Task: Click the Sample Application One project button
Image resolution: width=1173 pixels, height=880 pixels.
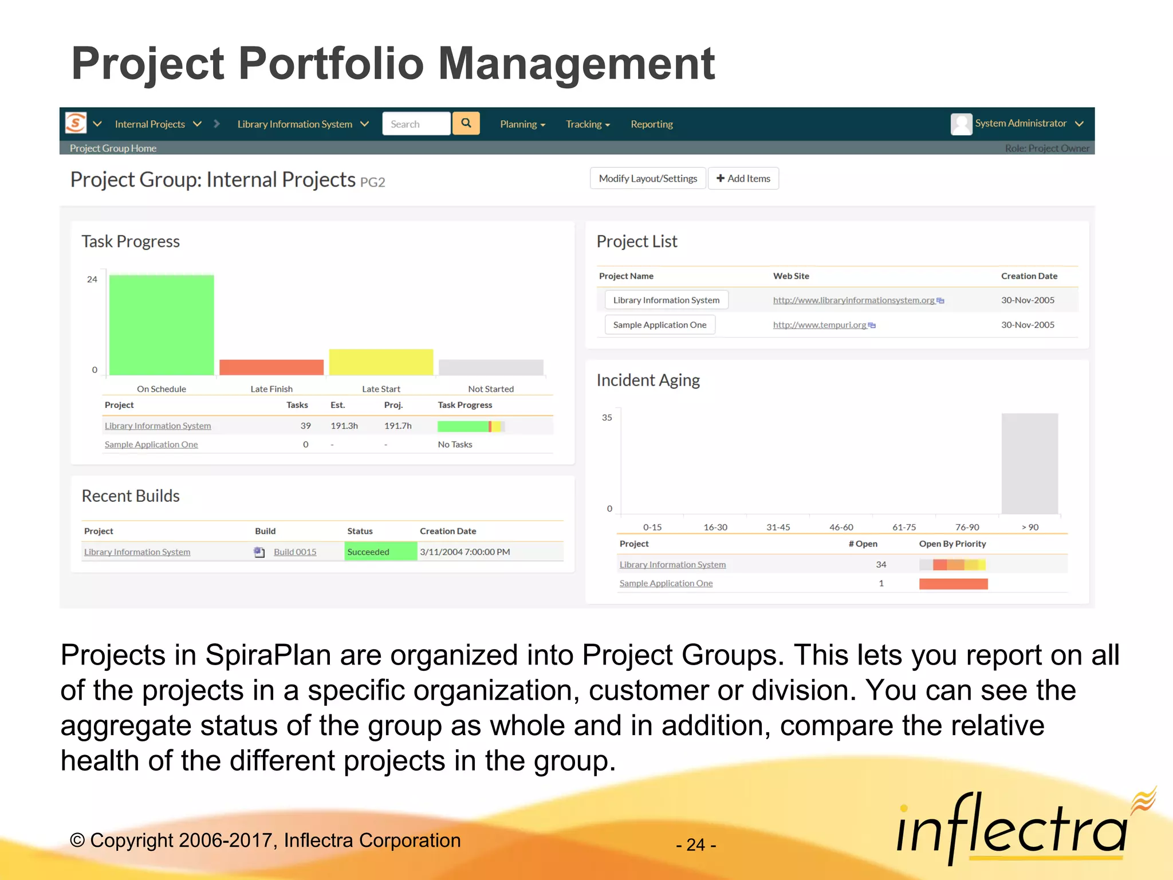Action: [660, 325]
